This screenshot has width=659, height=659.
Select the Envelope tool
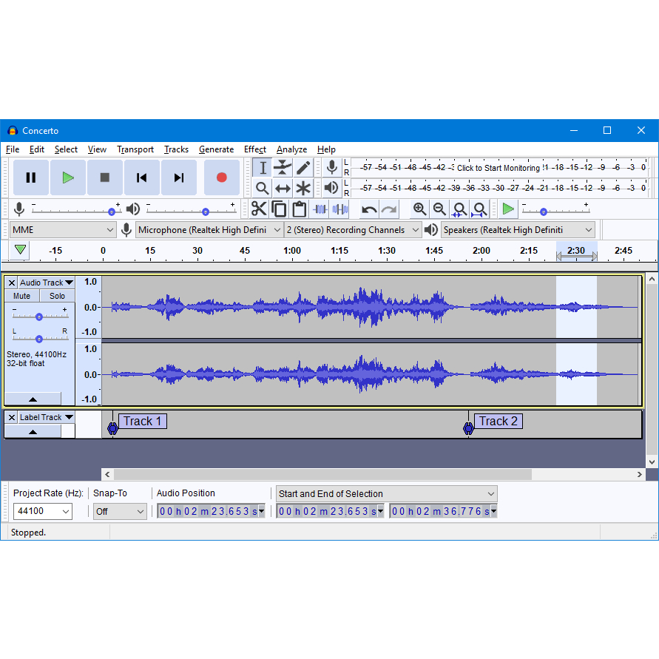(x=283, y=168)
